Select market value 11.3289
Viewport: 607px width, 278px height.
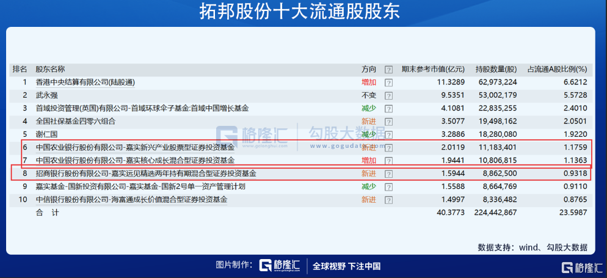[451, 82]
